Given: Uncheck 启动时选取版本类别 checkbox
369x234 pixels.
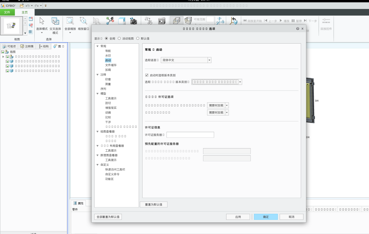Looking at the screenshot, I should (147, 75).
